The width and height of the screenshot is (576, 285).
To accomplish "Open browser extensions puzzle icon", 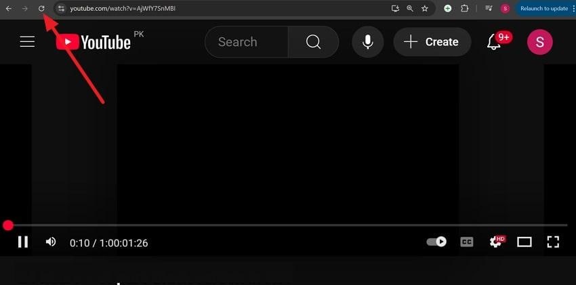I will click(465, 8).
